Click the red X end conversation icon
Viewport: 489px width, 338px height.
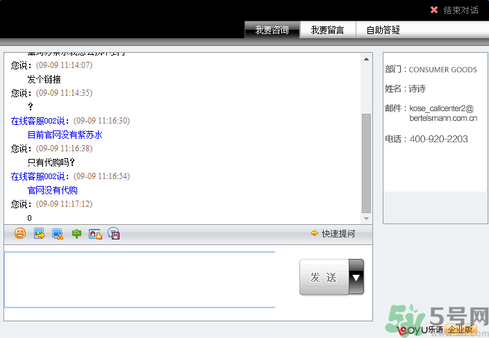[434, 10]
